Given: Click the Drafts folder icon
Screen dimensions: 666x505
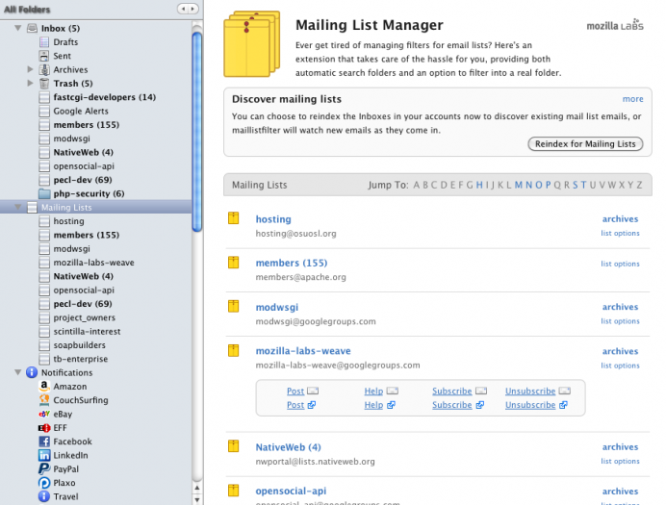Looking at the screenshot, I should tap(44, 42).
